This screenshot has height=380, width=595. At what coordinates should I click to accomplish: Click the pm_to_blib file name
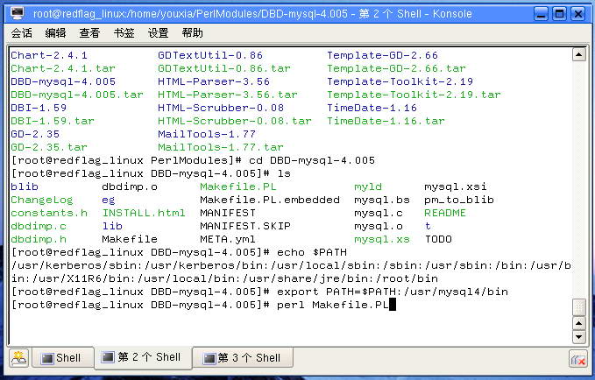click(459, 200)
